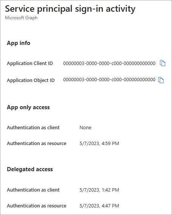Click App only Authentication as resource label
This screenshot has height=215, width=172.
(37, 144)
